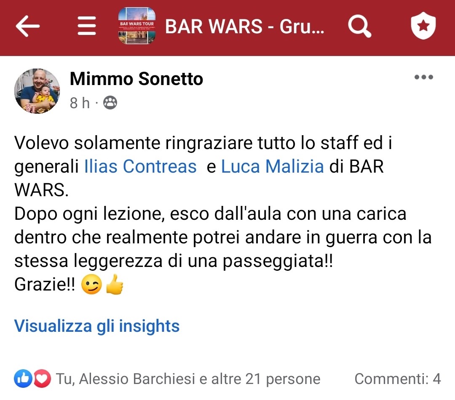Open the admin shield star icon
Viewport: 455px width, 400px height.
pyautogui.click(x=423, y=26)
